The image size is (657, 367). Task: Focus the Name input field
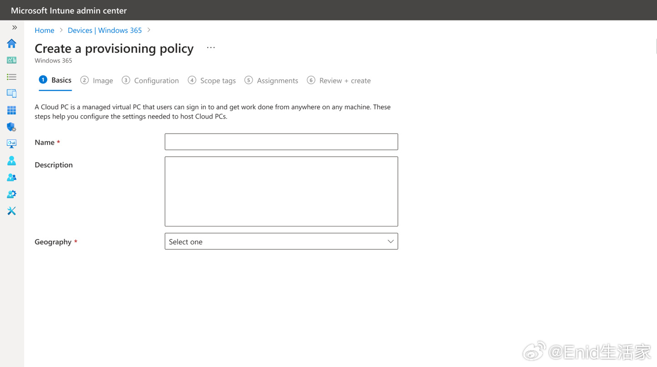coord(281,142)
